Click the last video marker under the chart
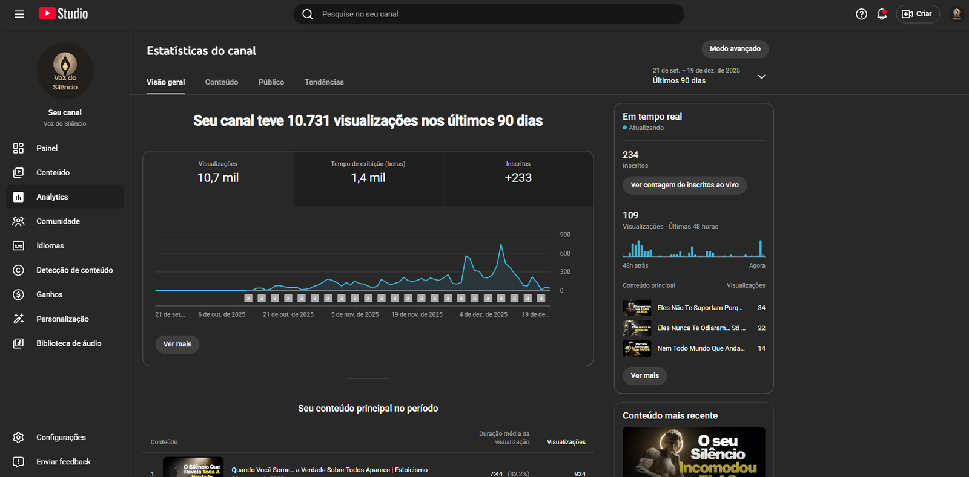The image size is (969, 477). [x=541, y=298]
